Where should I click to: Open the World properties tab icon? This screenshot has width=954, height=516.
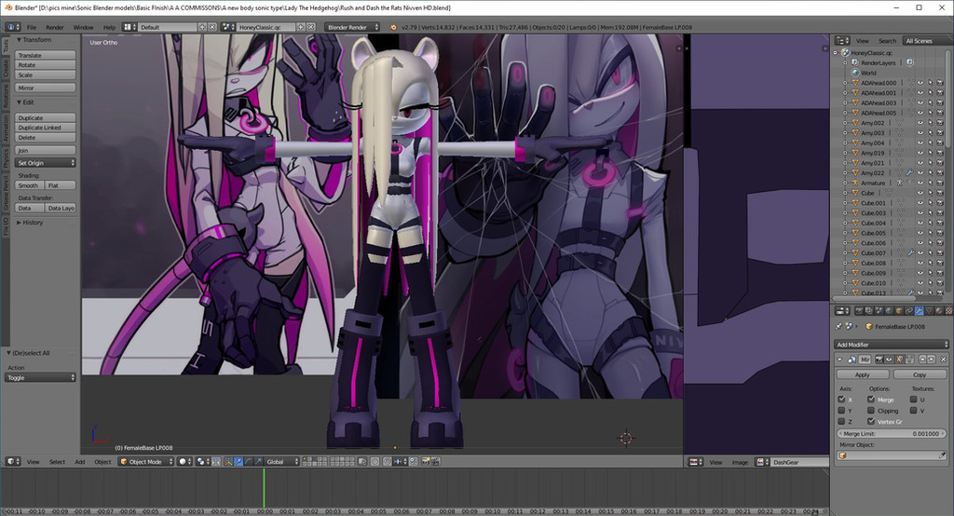tap(889, 310)
